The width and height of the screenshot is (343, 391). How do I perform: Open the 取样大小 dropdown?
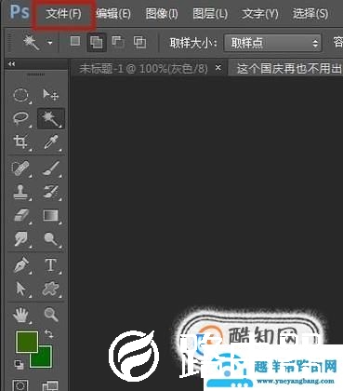click(273, 43)
